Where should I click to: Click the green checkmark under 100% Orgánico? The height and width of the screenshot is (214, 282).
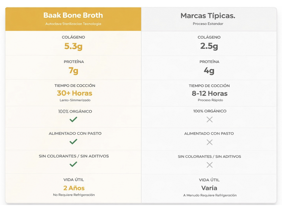pos(73,120)
